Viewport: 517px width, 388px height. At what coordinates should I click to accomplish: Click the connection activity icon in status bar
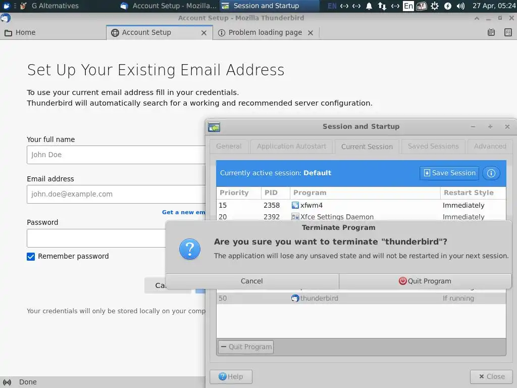click(7, 382)
